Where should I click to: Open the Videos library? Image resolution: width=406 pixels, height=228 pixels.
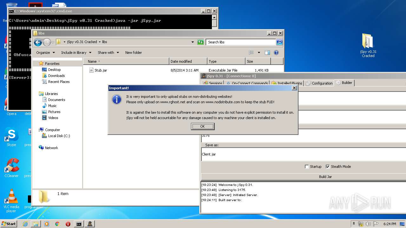[x=53, y=118]
